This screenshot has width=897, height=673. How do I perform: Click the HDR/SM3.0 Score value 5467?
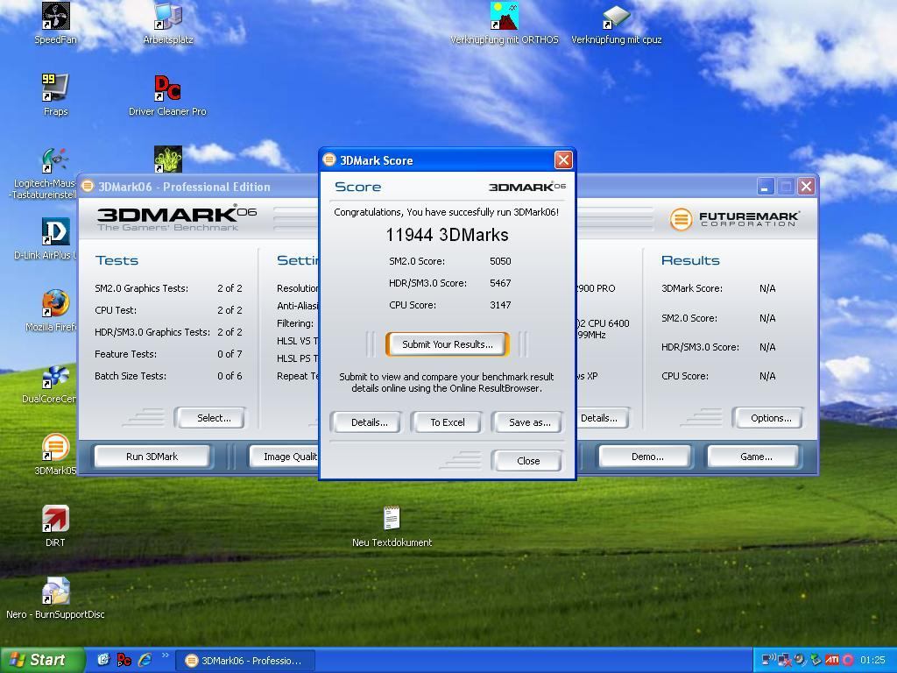tap(500, 283)
